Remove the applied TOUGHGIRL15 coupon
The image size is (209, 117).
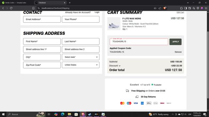pos(178,52)
